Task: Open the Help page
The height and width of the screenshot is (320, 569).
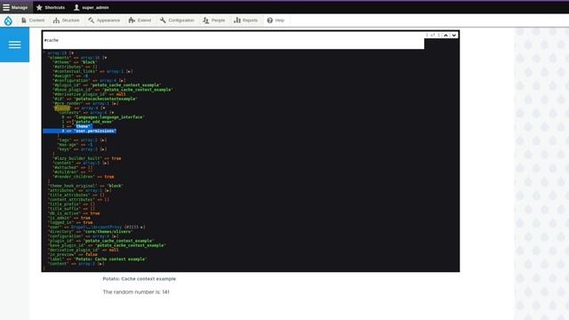Action: [276, 20]
